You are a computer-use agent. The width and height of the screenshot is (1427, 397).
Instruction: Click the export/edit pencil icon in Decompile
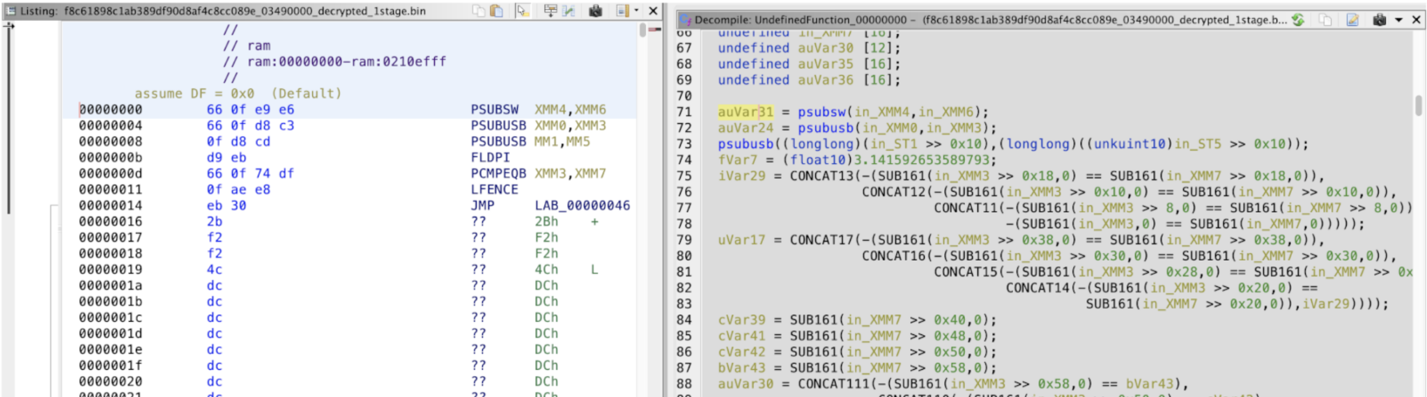tap(1352, 20)
